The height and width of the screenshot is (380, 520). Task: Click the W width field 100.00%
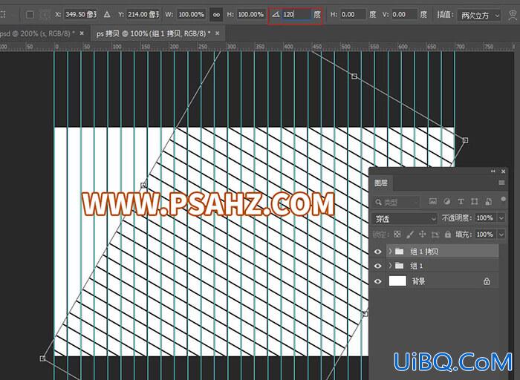tap(191, 15)
